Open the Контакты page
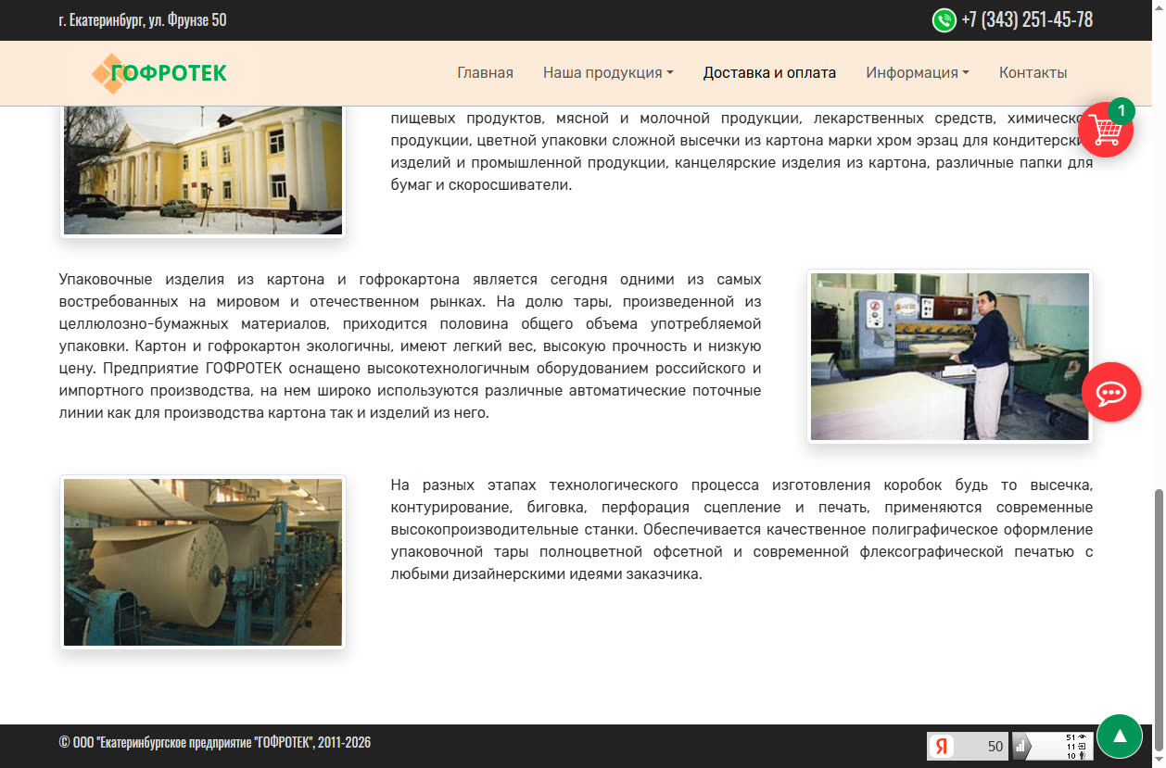 coord(1033,72)
